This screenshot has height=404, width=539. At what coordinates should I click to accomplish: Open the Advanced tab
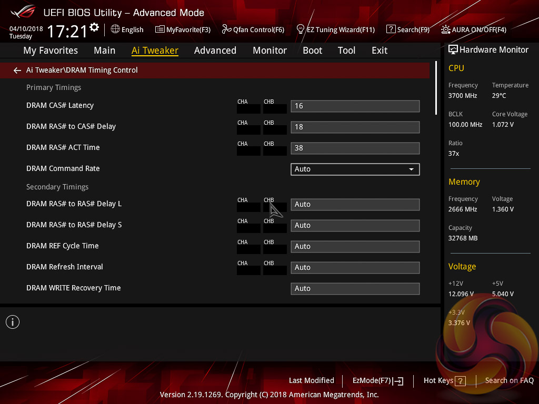pyautogui.click(x=215, y=50)
